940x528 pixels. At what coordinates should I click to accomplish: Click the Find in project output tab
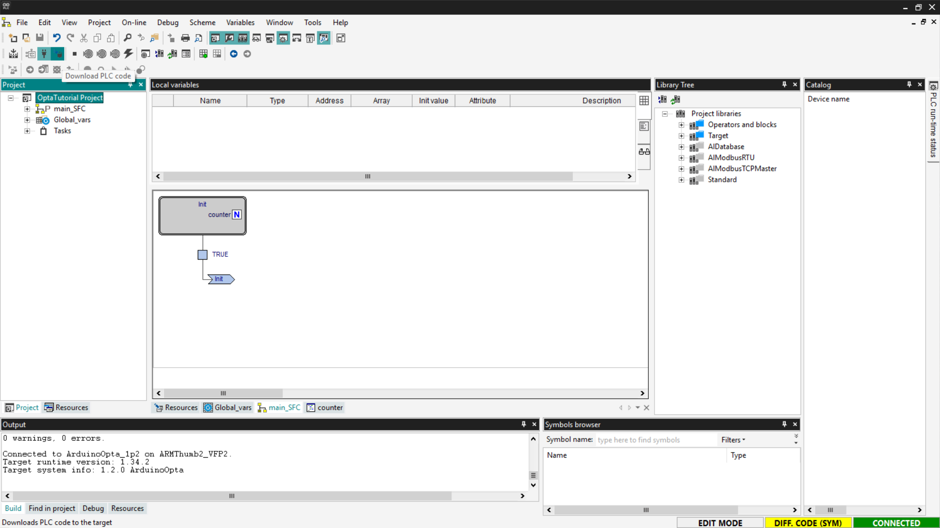(x=52, y=508)
